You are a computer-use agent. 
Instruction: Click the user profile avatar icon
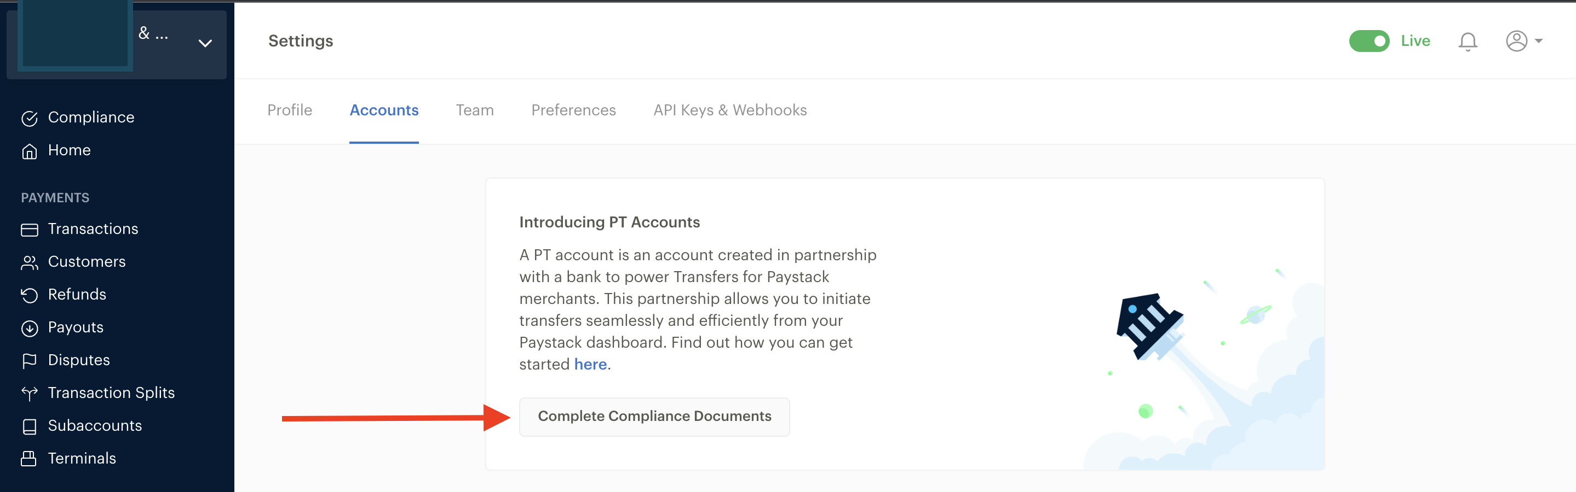coord(1517,41)
